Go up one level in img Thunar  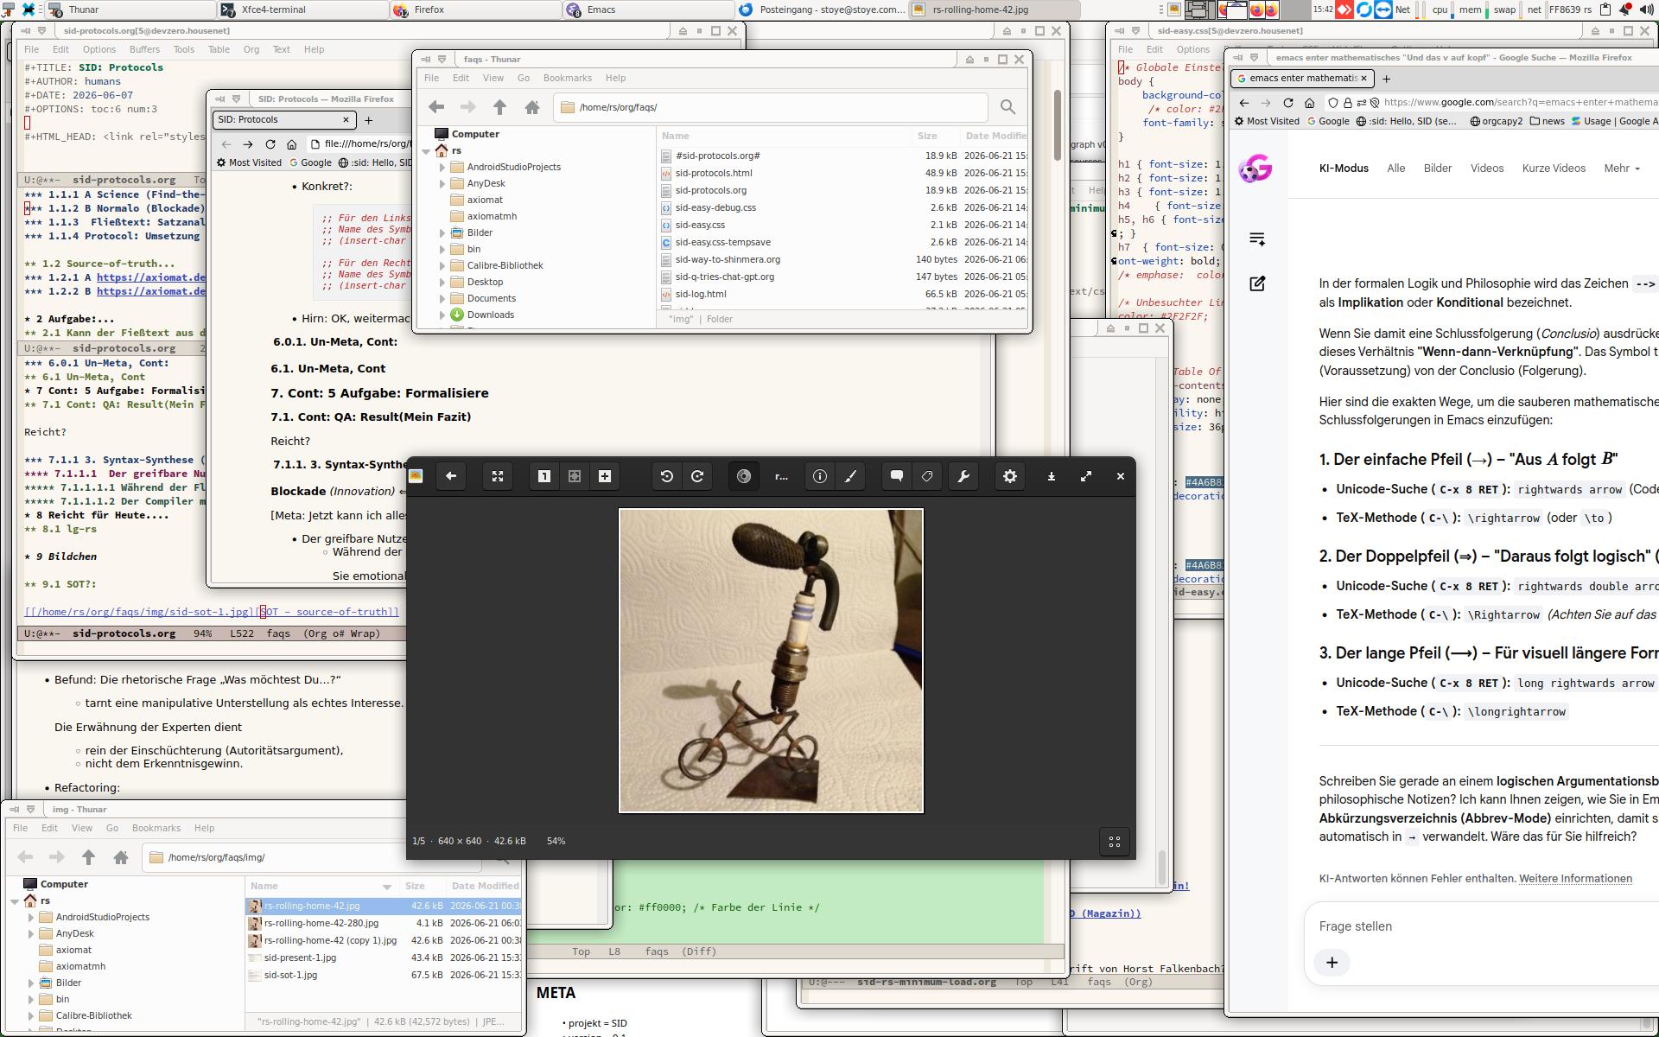click(88, 857)
